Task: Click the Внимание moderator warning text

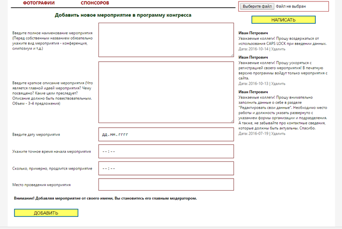Action: [x=105, y=198]
